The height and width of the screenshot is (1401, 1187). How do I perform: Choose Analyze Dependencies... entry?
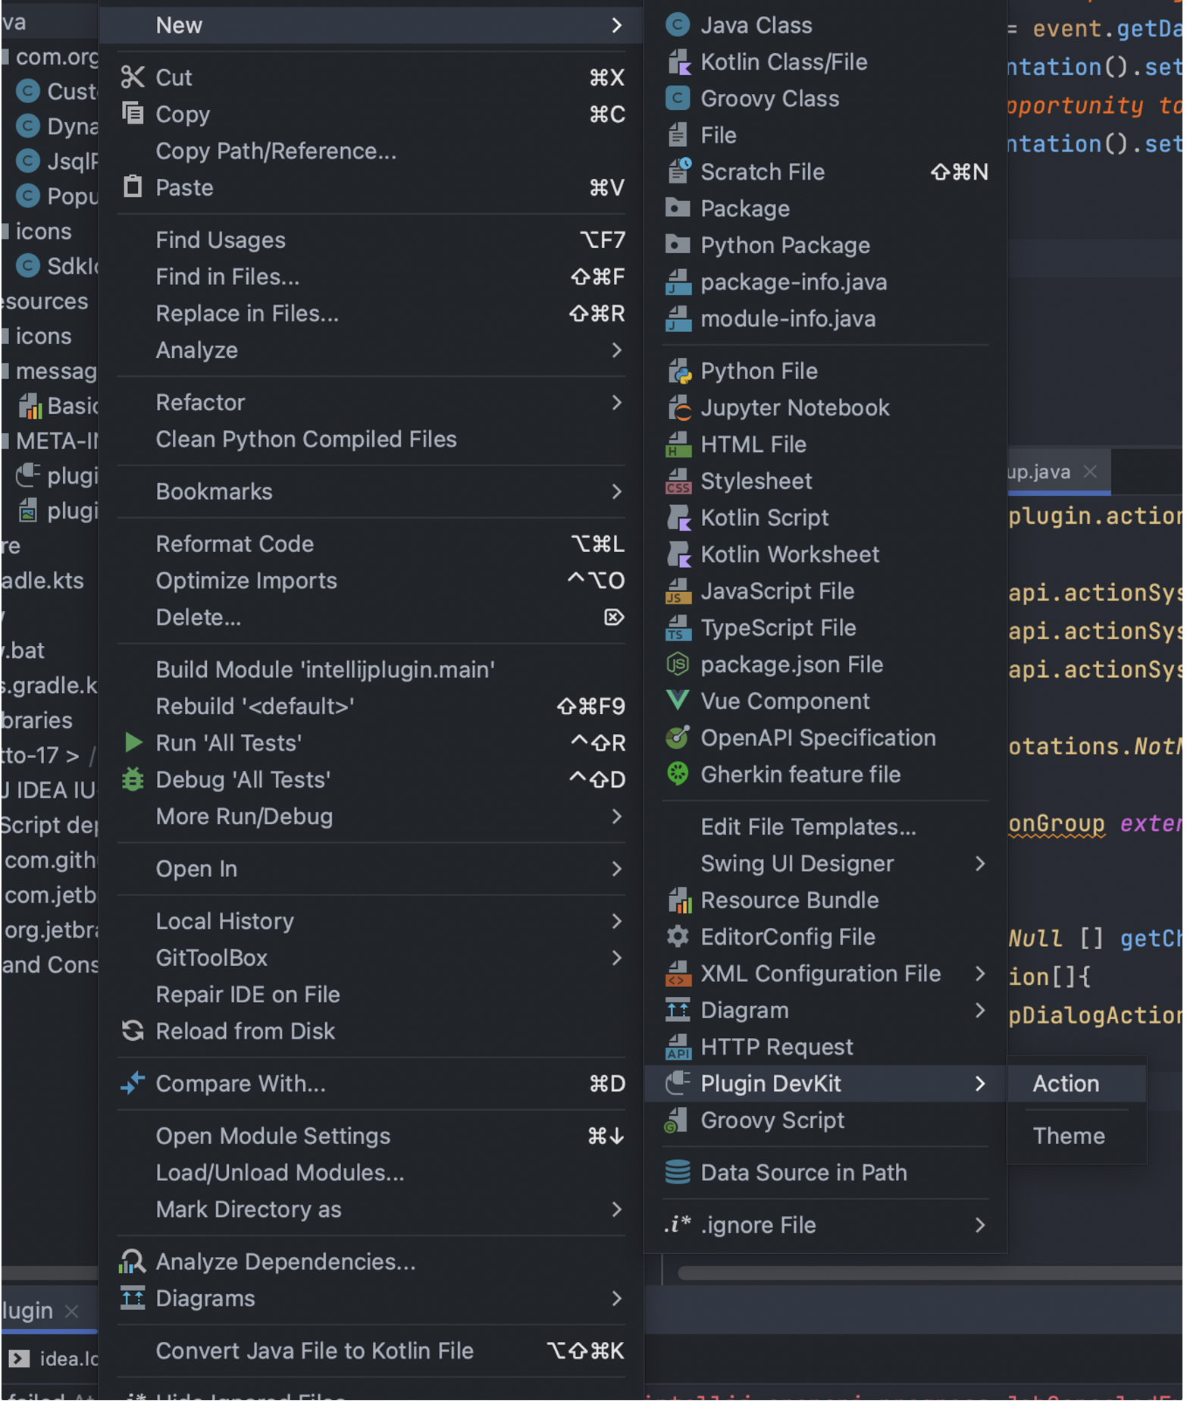click(x=371, y=1262)
